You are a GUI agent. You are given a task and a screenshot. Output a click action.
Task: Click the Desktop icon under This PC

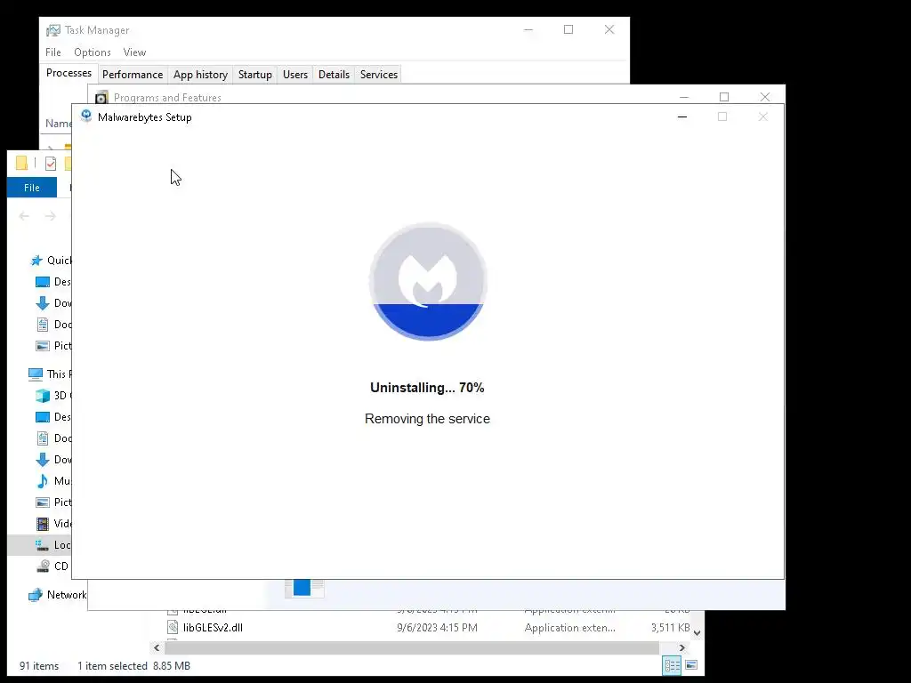click(x=43, y=417)
